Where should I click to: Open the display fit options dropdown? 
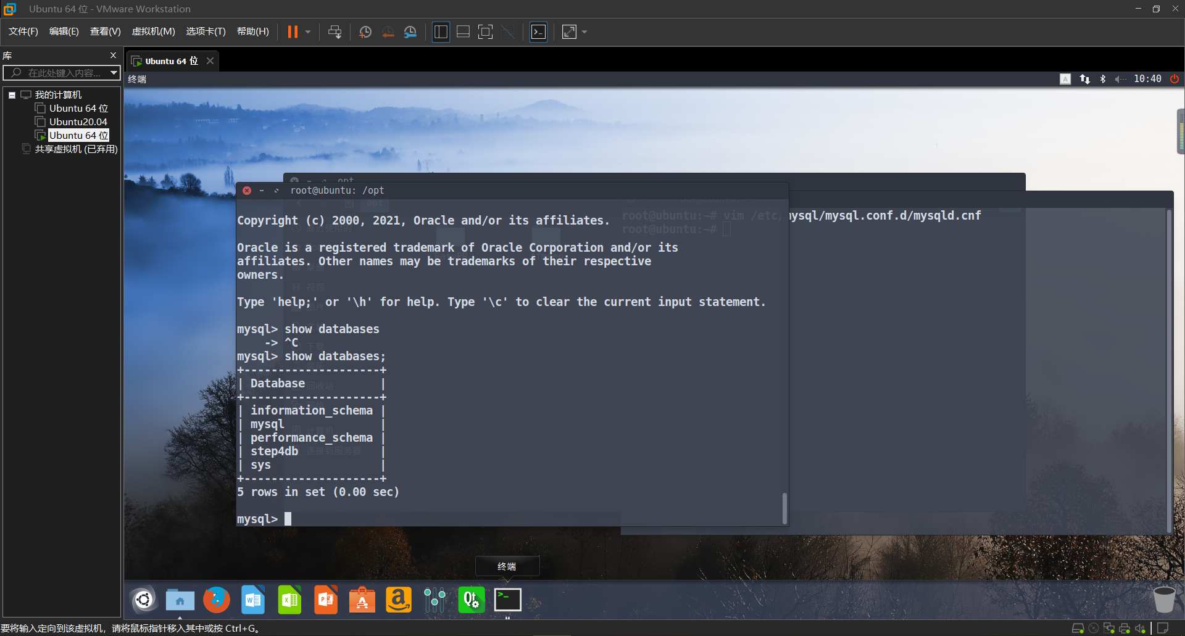pyautogui.click(x=584, y=31)
